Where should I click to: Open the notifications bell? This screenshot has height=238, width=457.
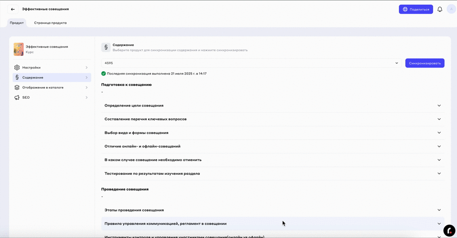click(x=440, y=9)
